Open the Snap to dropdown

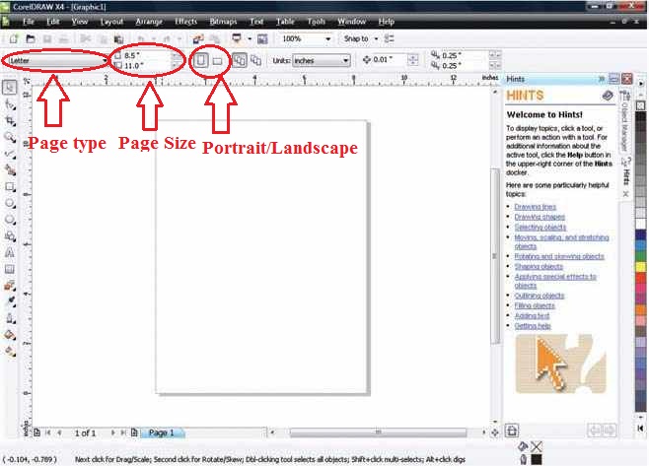pos(376,38)
